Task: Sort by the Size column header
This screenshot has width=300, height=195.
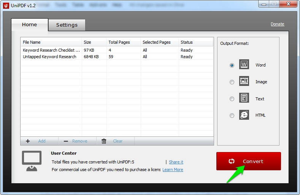Action: 94,42
